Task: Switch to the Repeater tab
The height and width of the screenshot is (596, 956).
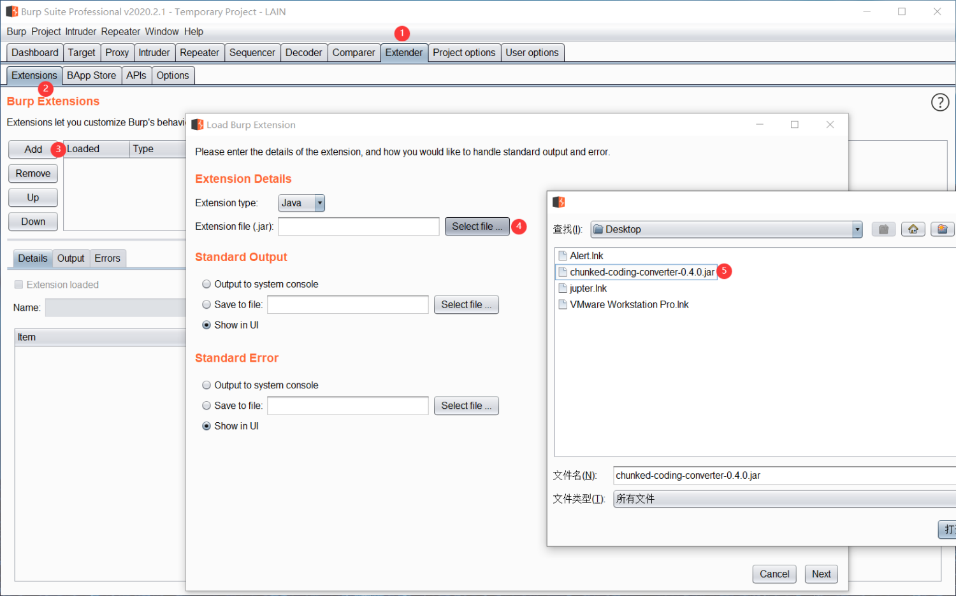Action: tap(199, 52)
